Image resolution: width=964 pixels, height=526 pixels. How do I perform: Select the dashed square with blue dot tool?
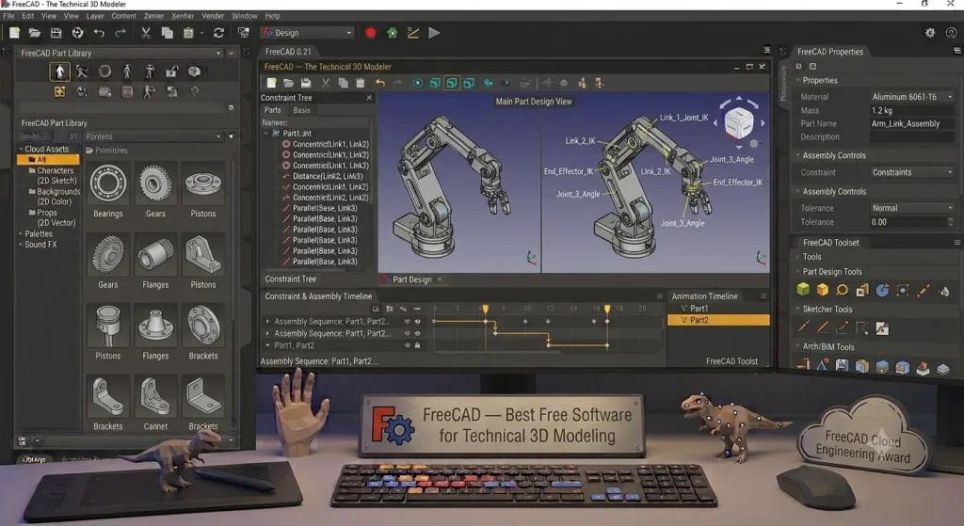[x=903, y=290]
